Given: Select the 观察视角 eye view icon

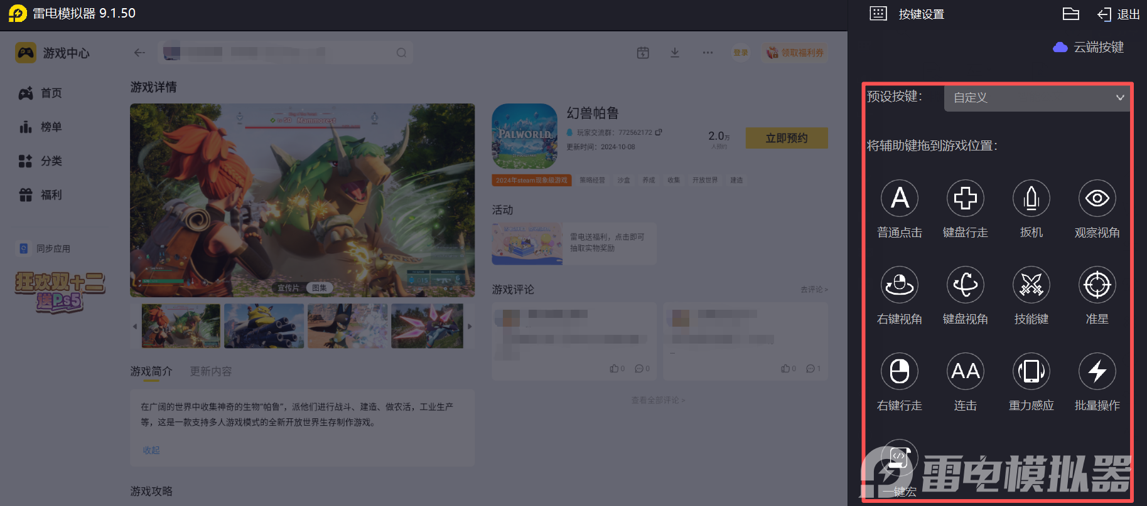Looking at the screenshot, I should [1097, 199].
